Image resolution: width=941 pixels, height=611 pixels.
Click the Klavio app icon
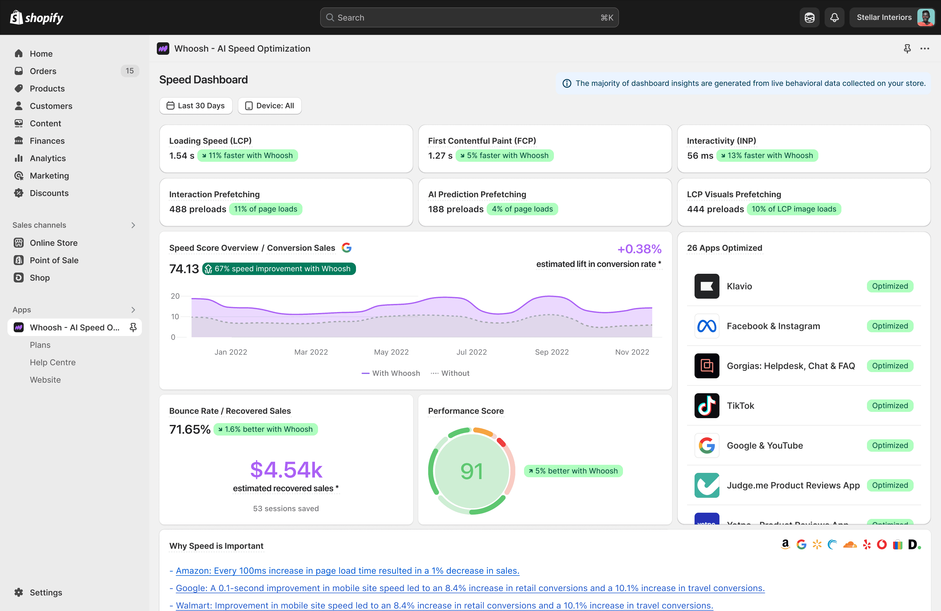click(707, 286)
